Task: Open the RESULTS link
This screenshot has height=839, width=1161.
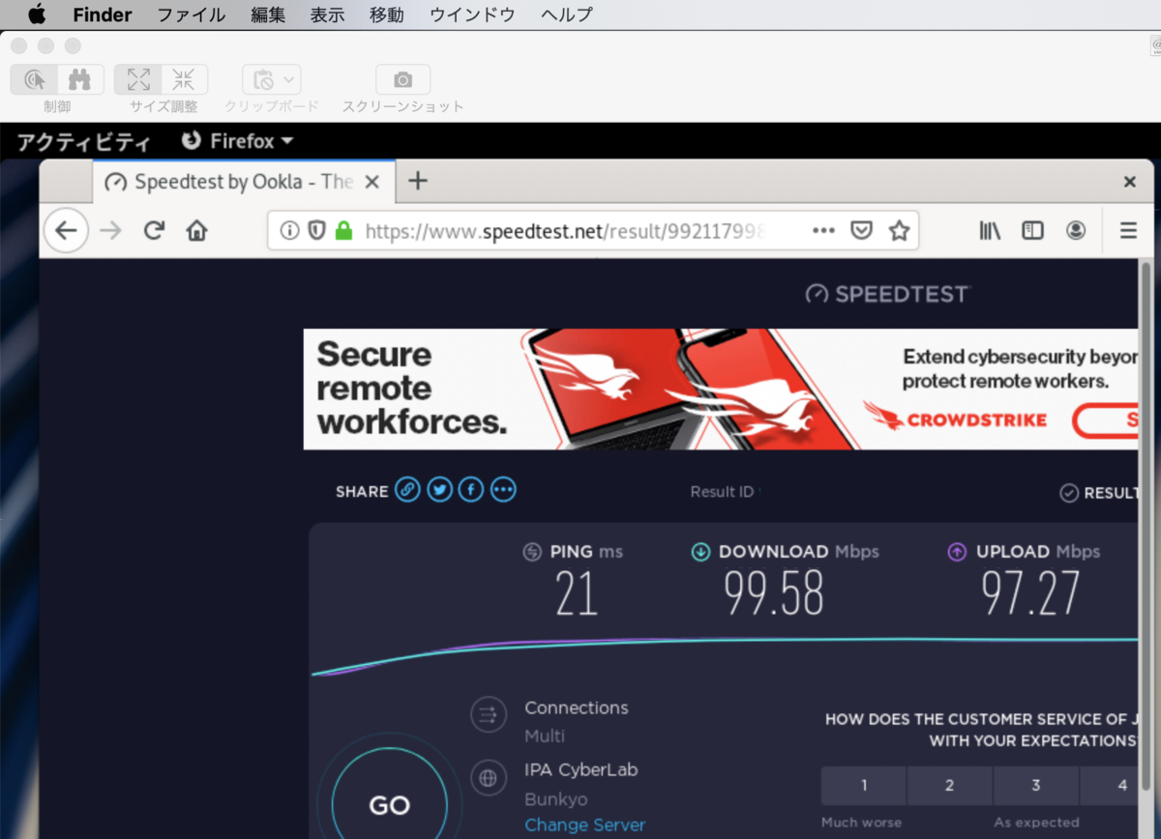Action: point(1101,493)
